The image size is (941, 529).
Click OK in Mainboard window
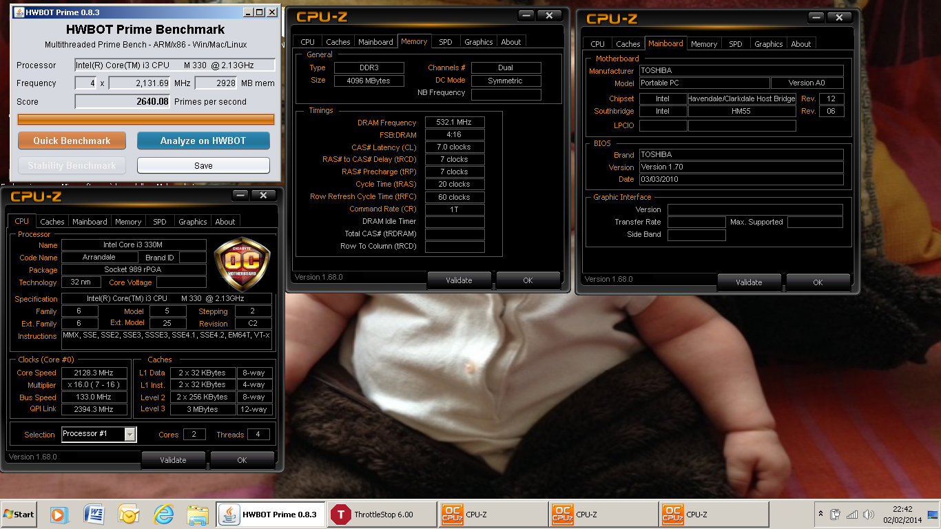(x=818, y=282)
